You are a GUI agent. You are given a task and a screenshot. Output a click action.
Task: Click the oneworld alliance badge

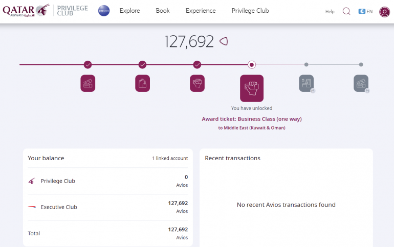[x=104, y=11]
